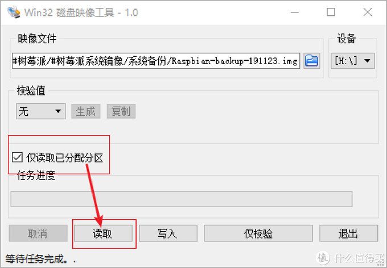Click the Win32 Disk Imager title bar icon

click(x=14, y=12)
